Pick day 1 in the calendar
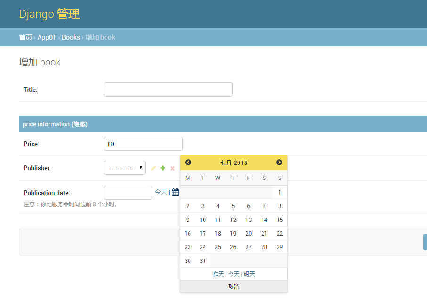 (x=279, y=192)
